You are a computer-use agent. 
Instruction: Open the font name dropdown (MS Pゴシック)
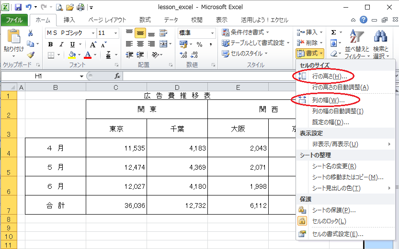pyautogui.click(x=93, y=33)
